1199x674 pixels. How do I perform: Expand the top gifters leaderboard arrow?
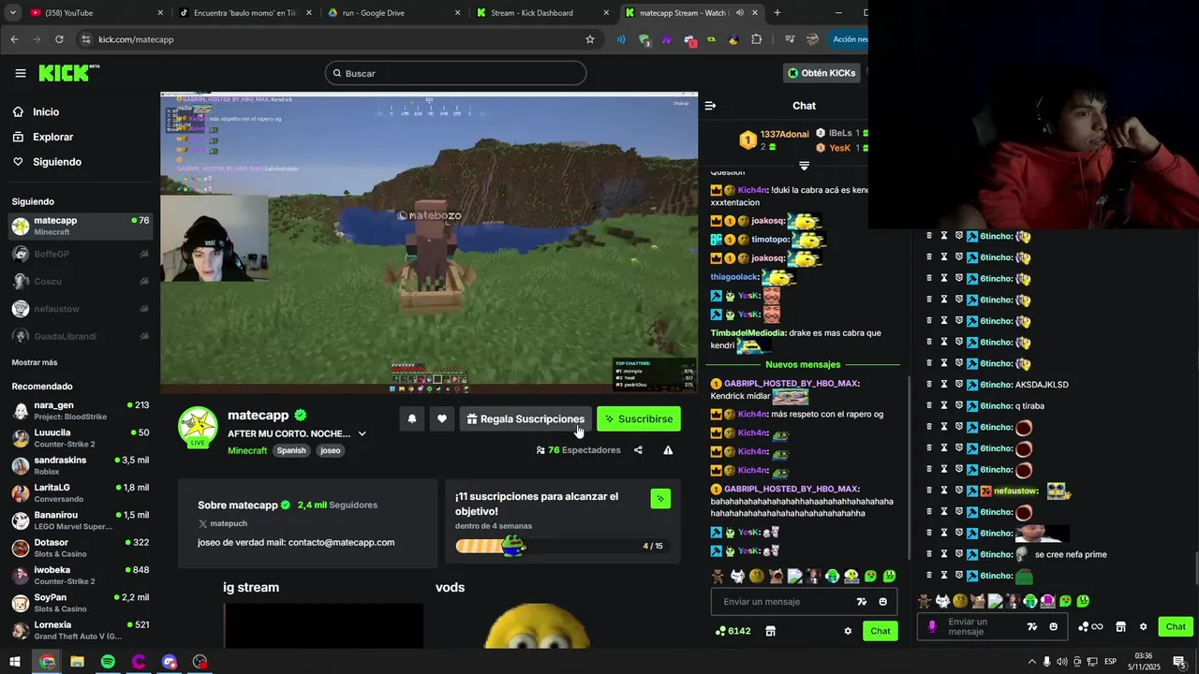pos(804,166)
